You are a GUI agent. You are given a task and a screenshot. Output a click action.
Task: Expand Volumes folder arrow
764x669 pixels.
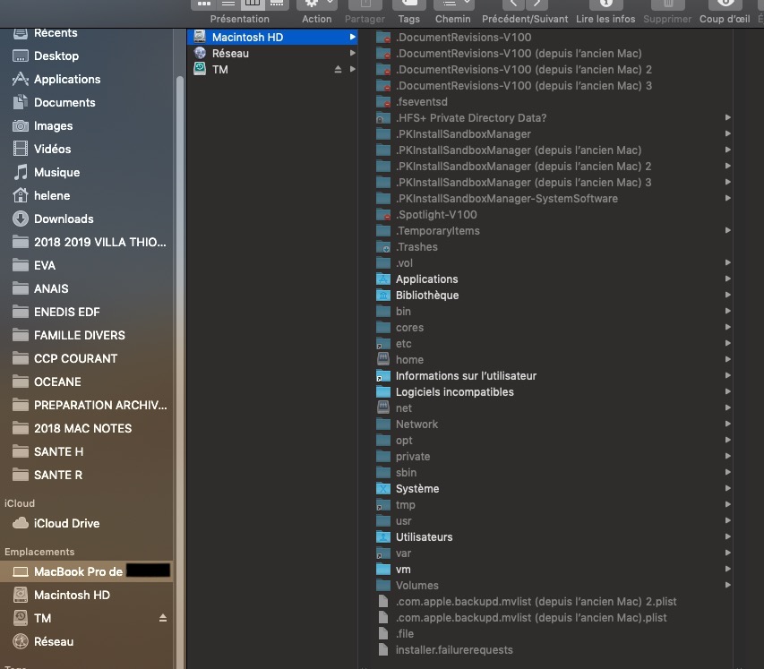727,585
